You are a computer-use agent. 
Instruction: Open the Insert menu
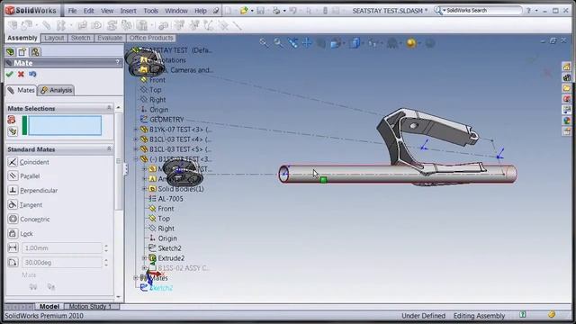(x=128, y=11)
